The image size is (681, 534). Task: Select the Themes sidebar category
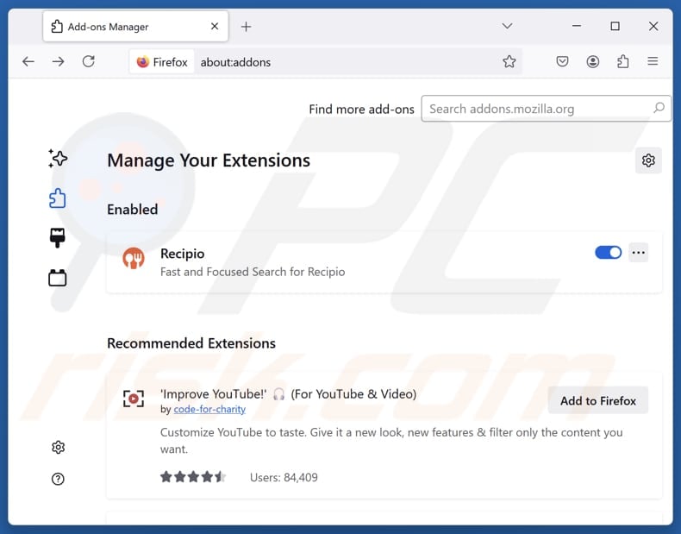(x=58, y=238)
